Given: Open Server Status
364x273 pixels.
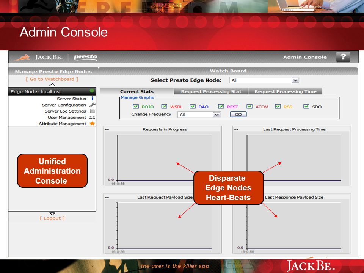Looking at the screenshot, I should (x=72, y=99).
